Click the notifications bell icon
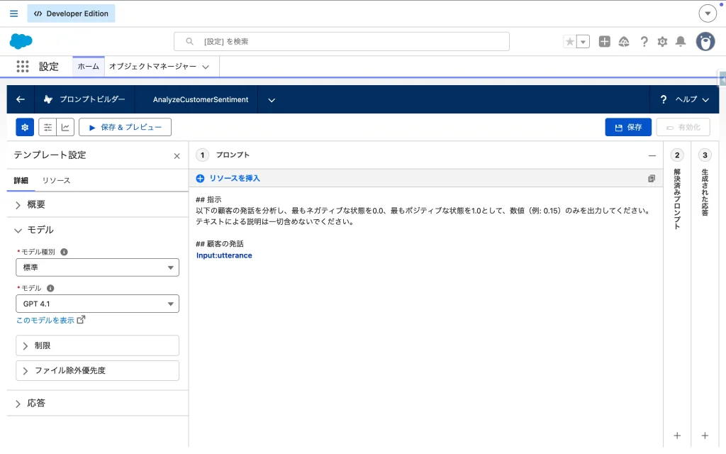 click(x=681, y=42)
